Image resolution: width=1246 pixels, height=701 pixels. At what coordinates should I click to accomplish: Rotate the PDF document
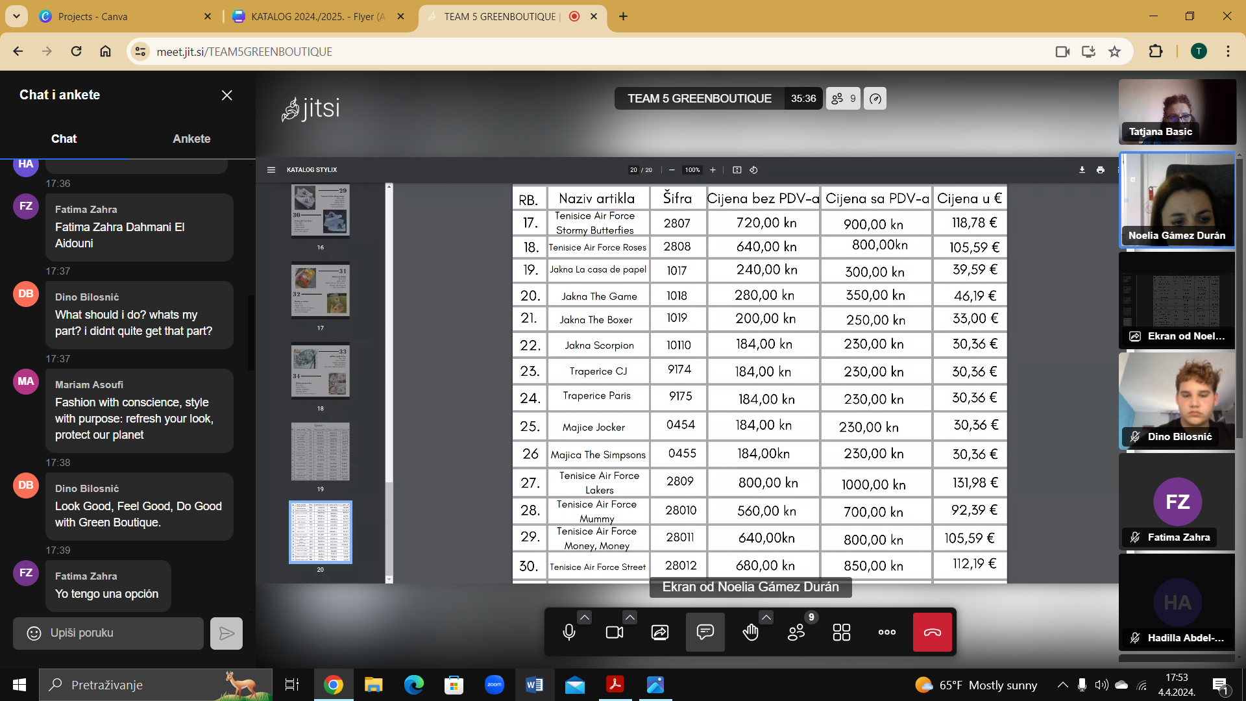click(753, 170)
